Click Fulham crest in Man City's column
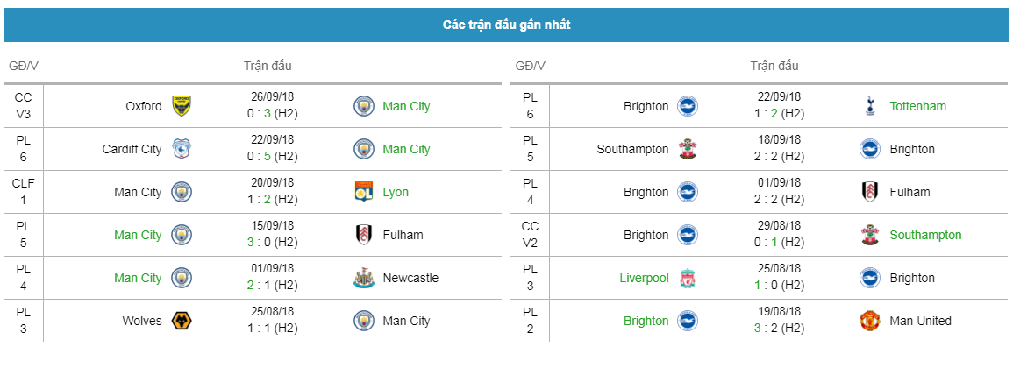This screenshot has width=1013, height=368. click(x=364, y=235)
